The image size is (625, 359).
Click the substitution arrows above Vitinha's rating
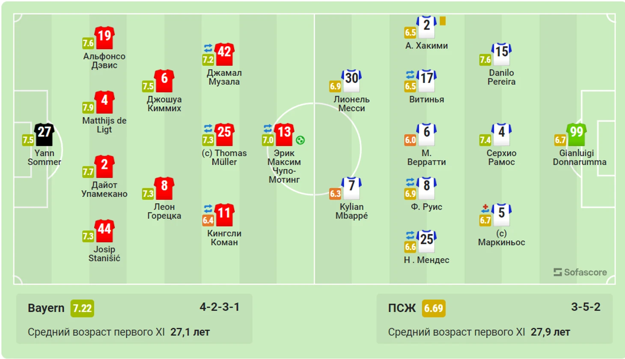(410, 74)
